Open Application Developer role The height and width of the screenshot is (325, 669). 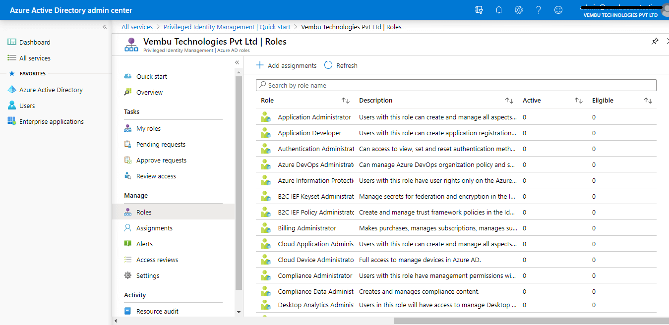pyautogui.click(x=309, y=133)
